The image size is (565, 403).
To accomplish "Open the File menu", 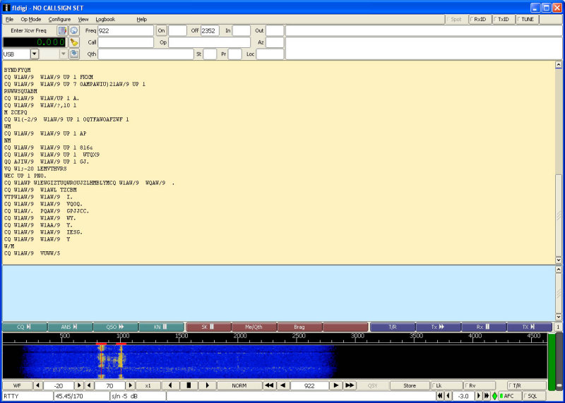I will click(9, 20).
